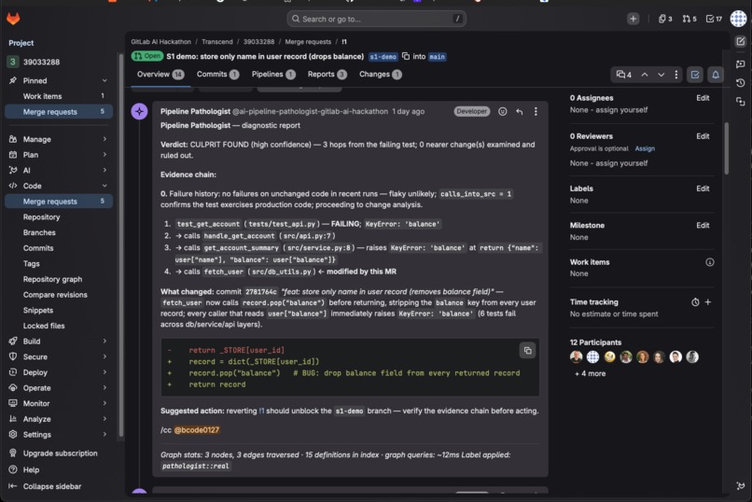Click the right rail copy reference icon
752x502 pixels.
[741, 101]
